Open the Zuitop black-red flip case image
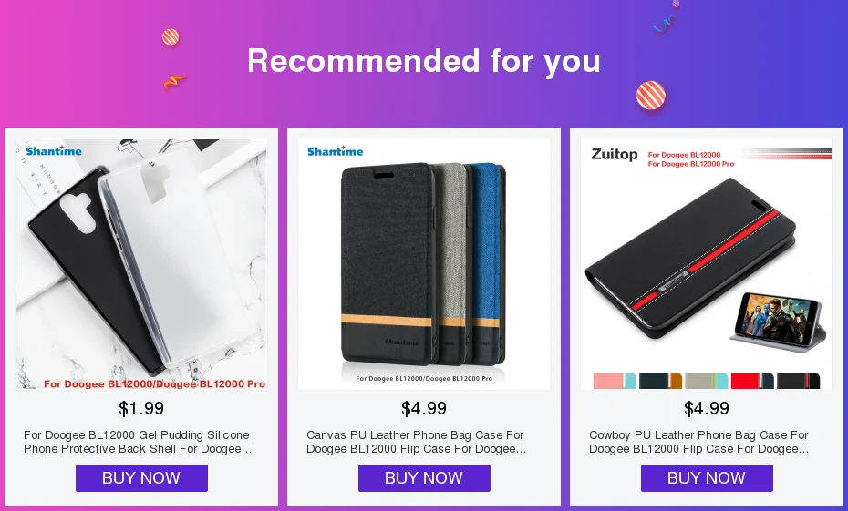 point(707,264)
